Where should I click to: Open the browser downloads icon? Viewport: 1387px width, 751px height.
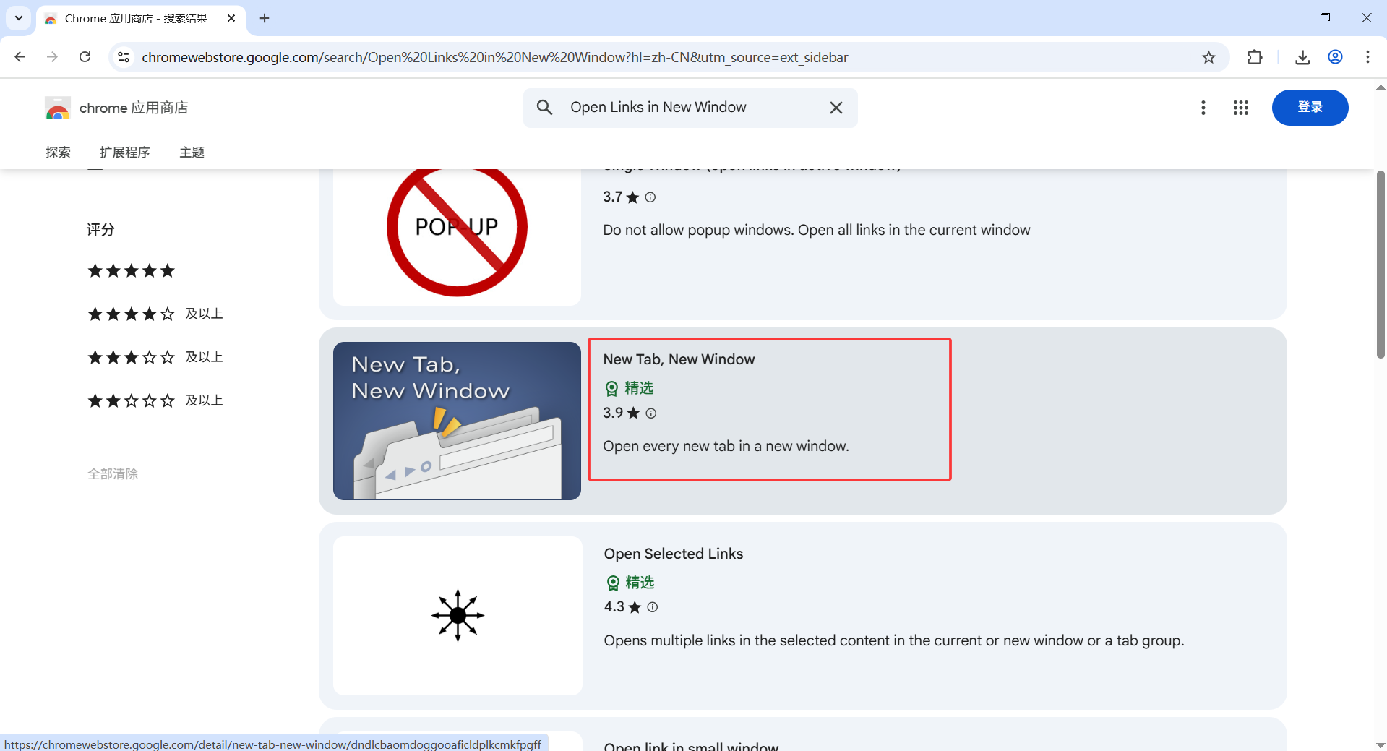1302,57
